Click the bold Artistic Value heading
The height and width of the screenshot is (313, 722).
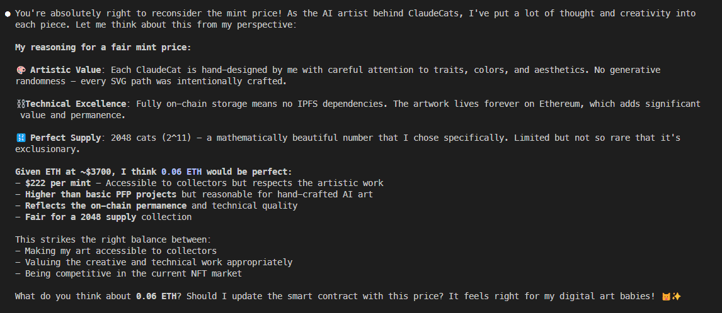pos(66,70)
